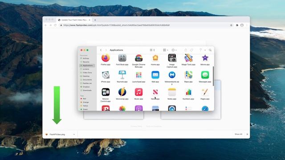This screenshot has width=285, height=160.
Task: Open the app before iMovie.app
Action: [x=188, y=58]
